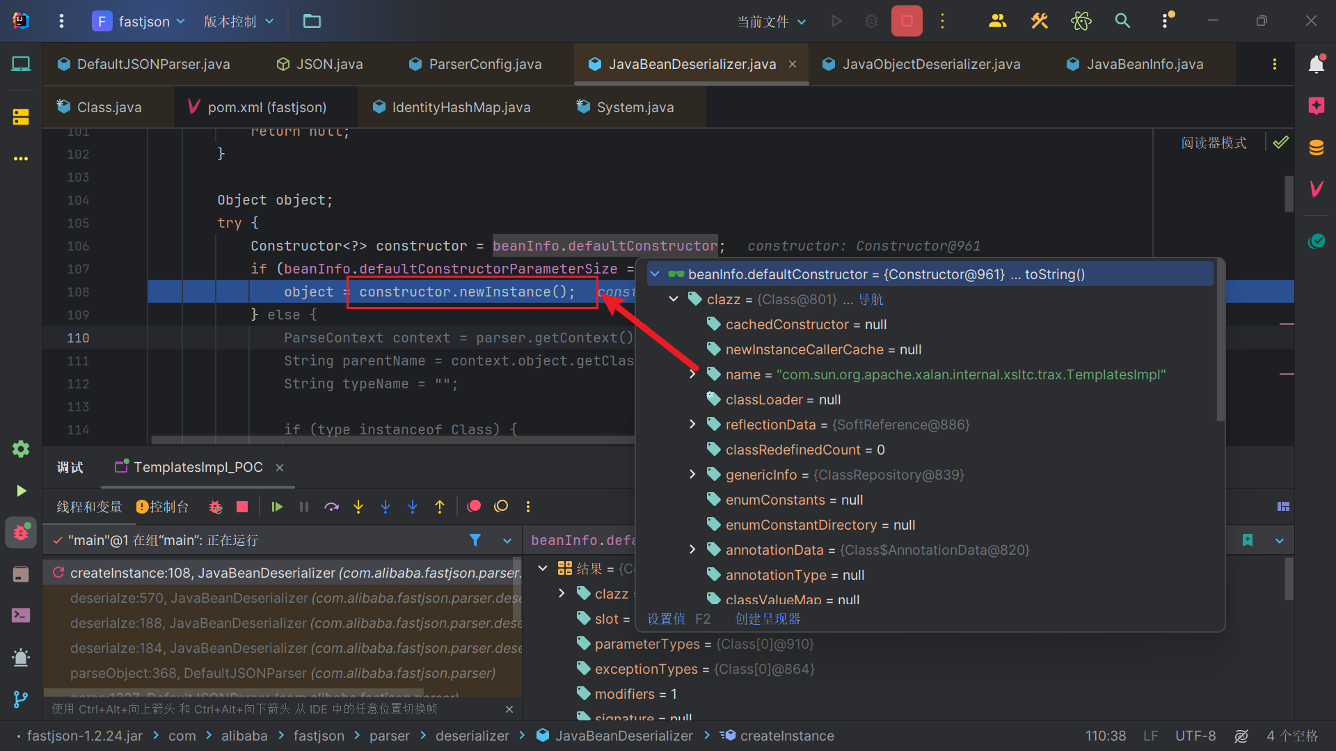1336x751 pixels.
Task: Open the Maven tool window
Action: click(1317, 189)
